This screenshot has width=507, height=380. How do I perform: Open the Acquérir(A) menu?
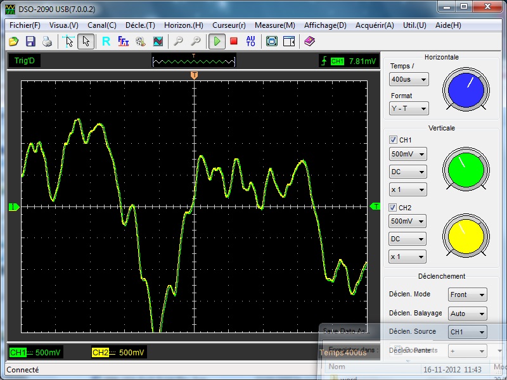(375, 25)
